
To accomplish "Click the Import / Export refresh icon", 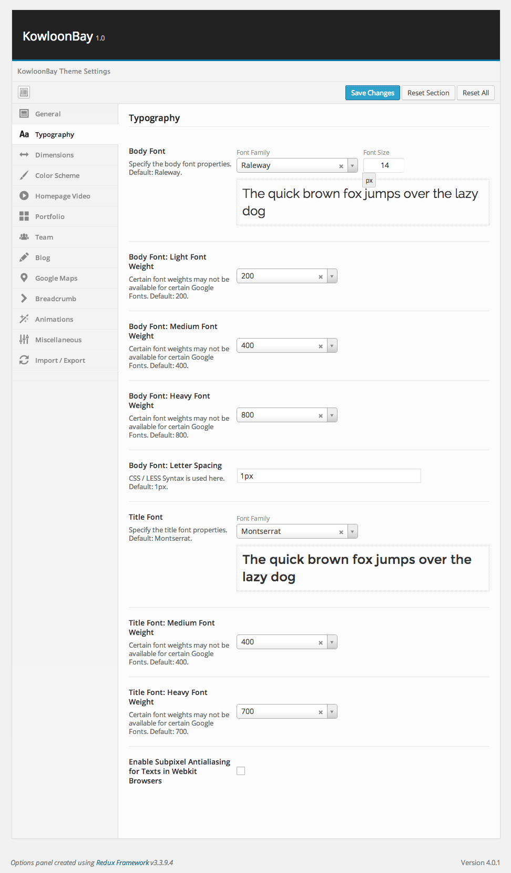I will [x=24, y=360].
